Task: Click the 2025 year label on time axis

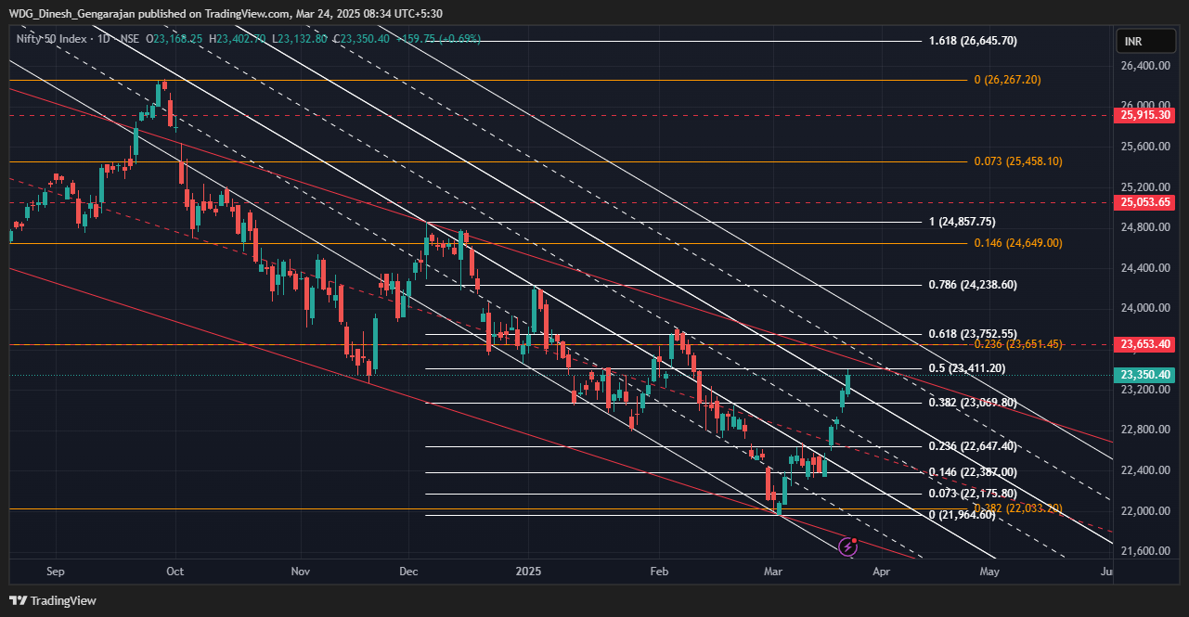Action: click(528, 572)
